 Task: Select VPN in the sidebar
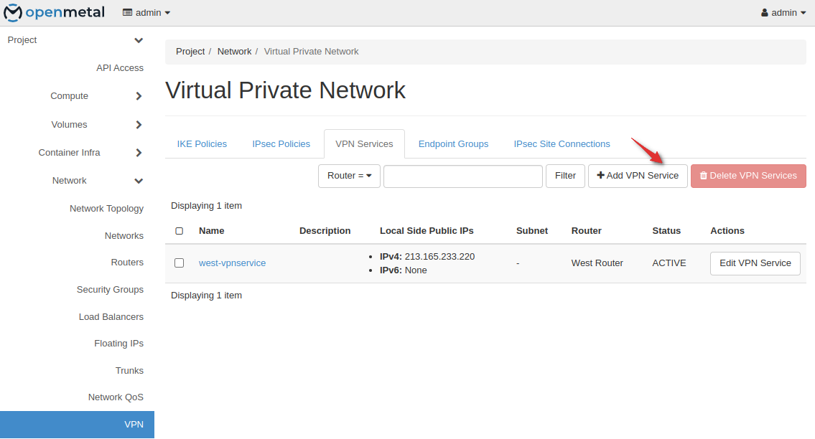[134, 424]
